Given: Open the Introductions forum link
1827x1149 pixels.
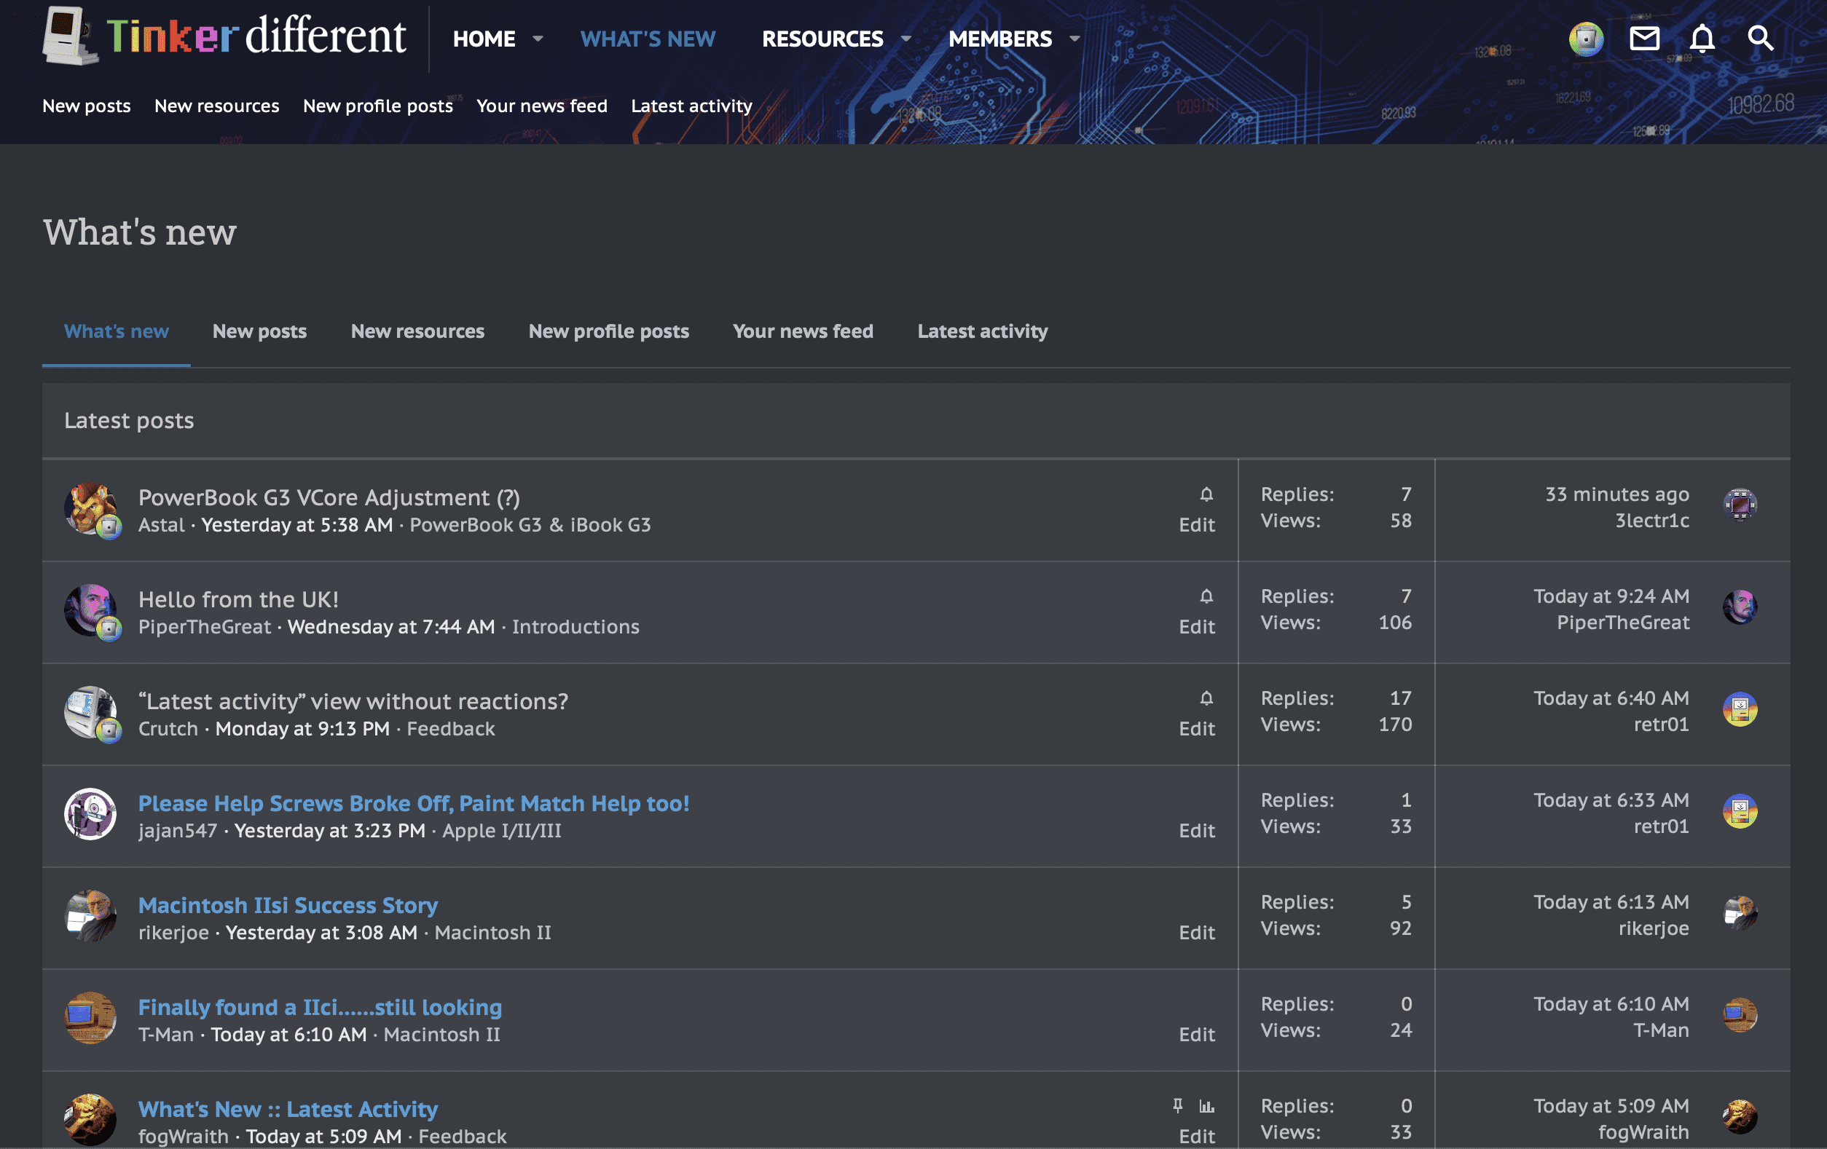Looking at the screenshot, I should pos(575,627).
